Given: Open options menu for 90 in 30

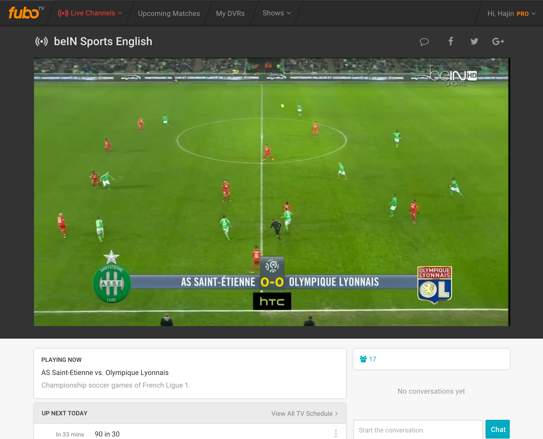Looking at the screenshot, I should tap(336, 433).
